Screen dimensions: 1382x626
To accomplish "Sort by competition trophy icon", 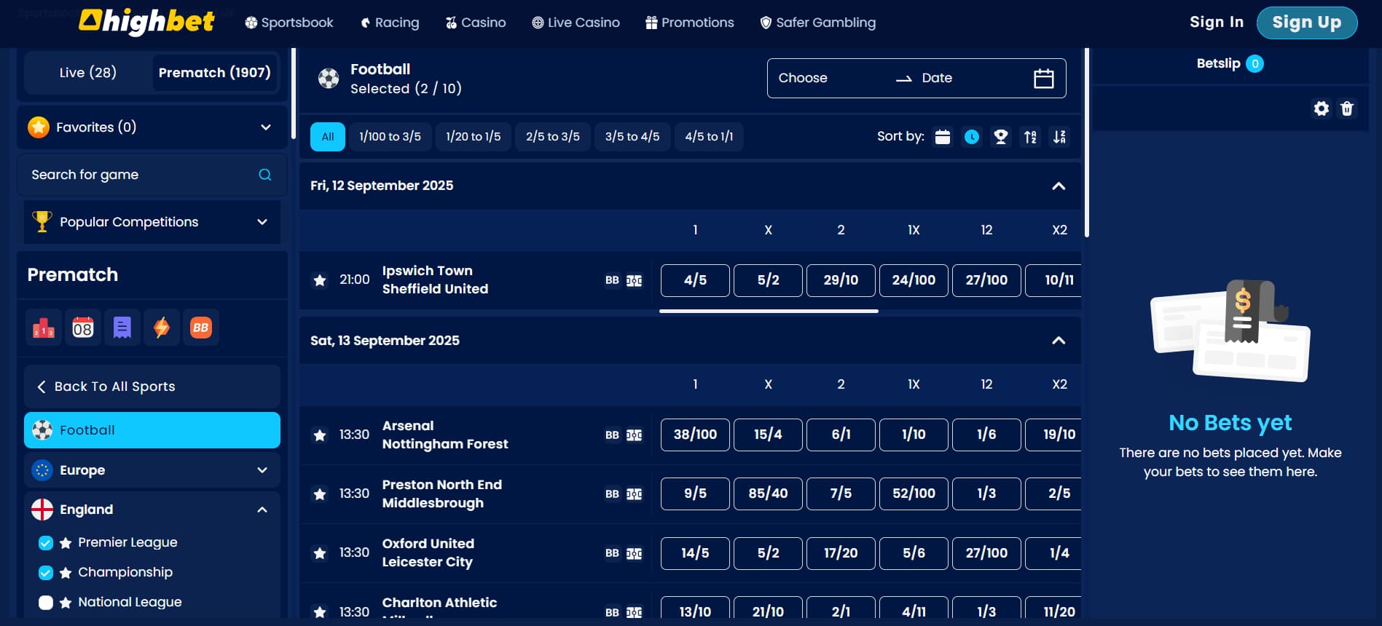I will click(x=1001, y=137).
